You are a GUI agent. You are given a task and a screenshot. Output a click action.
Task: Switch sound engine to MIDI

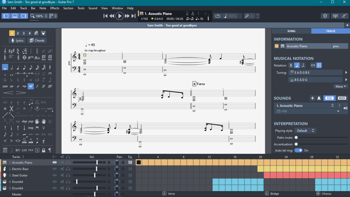pyautogui.click(x=342, y=98)
